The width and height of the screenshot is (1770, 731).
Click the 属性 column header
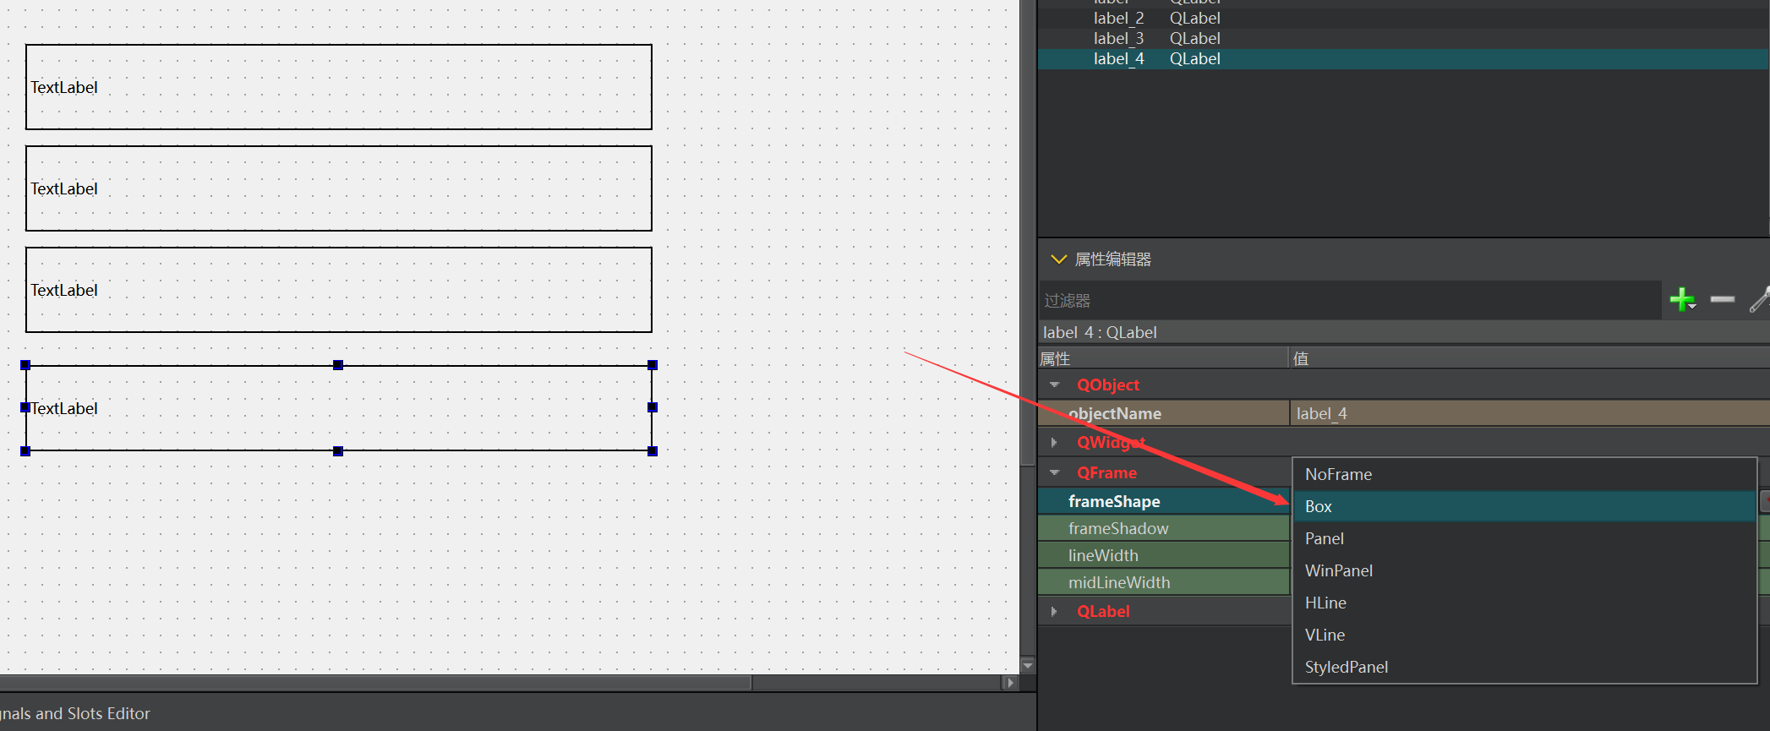coord(1163,358)
